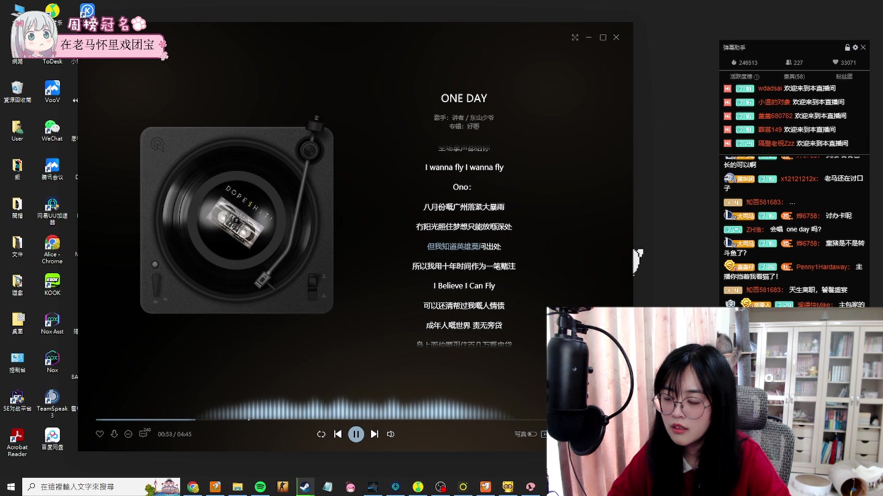Switch to 活跃度榜 tab

[x=741, y=77]
